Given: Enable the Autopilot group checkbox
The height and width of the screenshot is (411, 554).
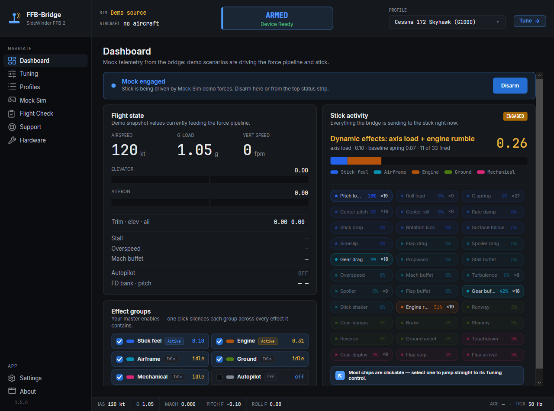Looking at the screenshot, I should coord(219,377).
